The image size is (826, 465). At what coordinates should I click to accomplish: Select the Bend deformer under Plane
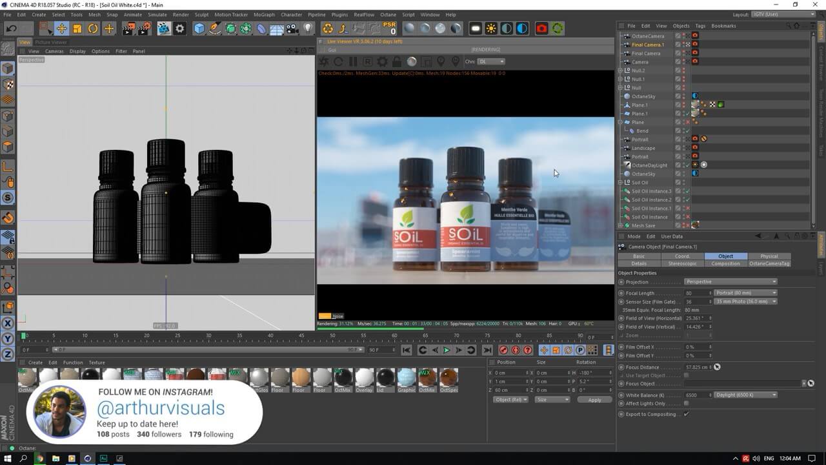(643, 130)
